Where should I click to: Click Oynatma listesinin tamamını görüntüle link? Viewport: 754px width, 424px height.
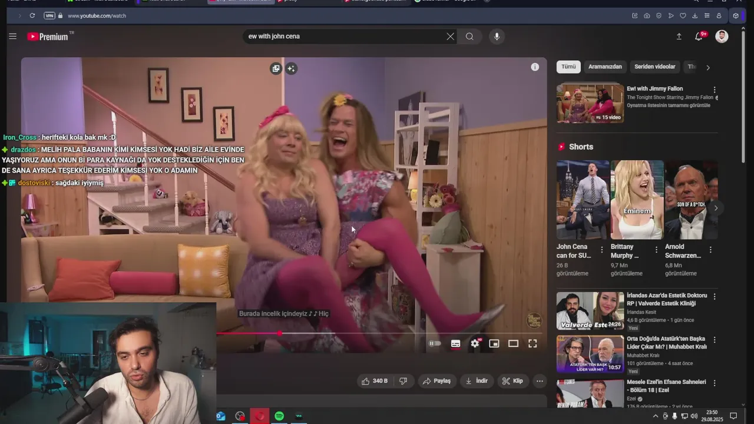point(669,105)
